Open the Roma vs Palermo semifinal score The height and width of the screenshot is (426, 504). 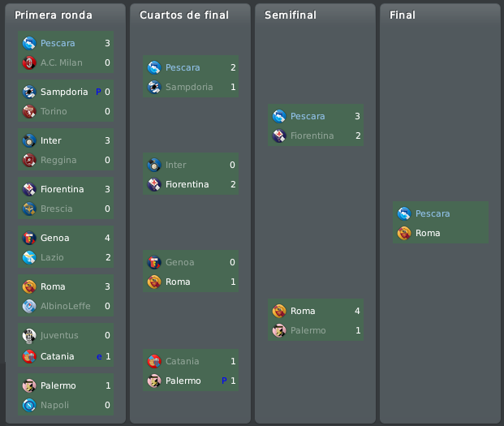pyautogui.click(x=357, y=321)
